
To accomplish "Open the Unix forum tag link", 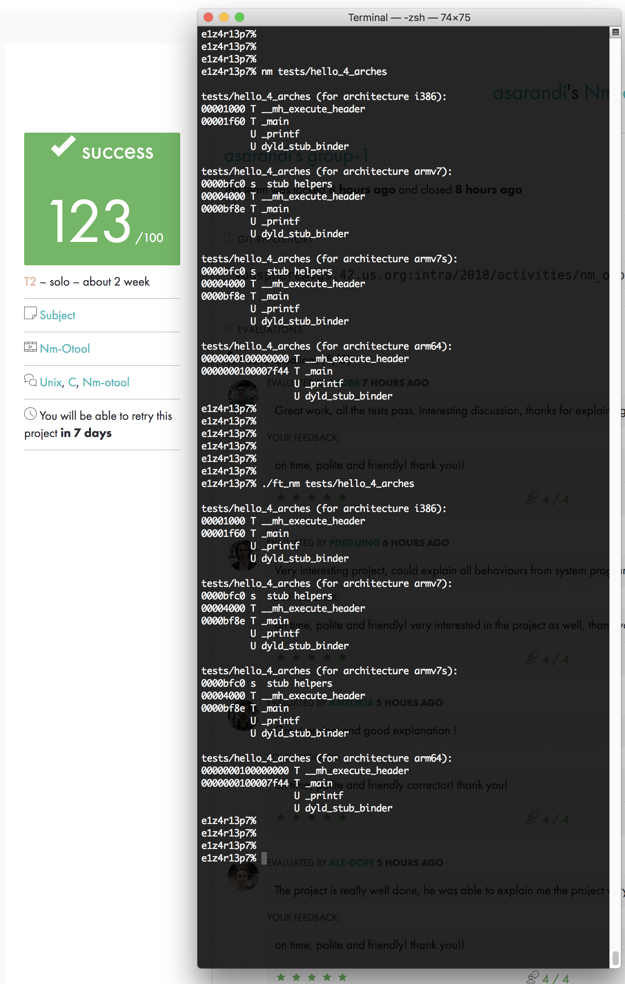I will click(51, 382).
